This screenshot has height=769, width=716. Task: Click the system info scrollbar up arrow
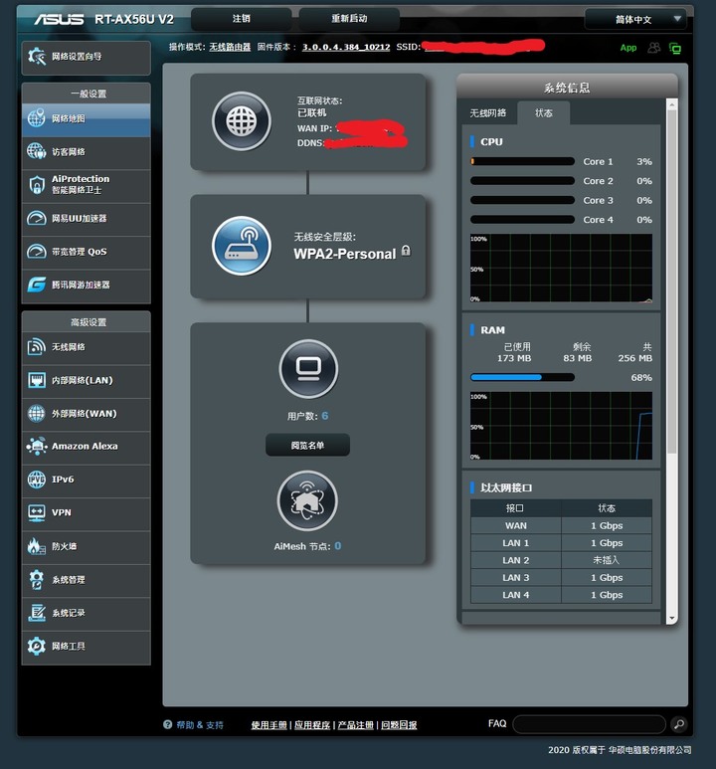[x=672, y=104]
